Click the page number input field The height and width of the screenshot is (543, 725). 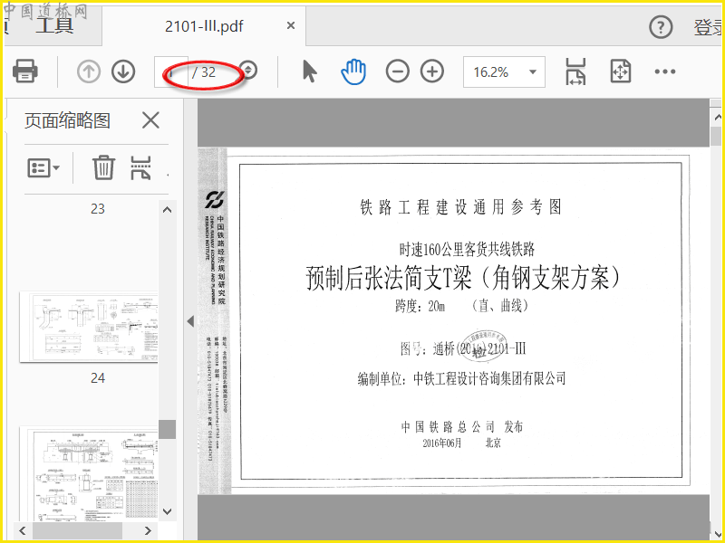(x=171, y=71)
